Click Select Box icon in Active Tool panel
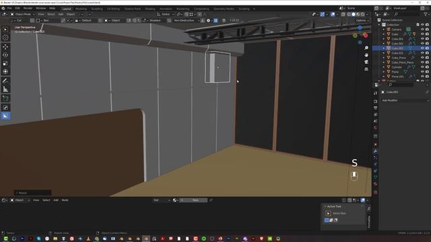431x242 pixels. click(x=328, y=213)
